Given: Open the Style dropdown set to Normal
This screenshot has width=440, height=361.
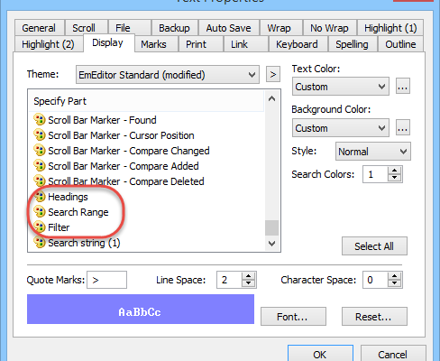Looking at the screenshot, I should [x=373, y=152].
